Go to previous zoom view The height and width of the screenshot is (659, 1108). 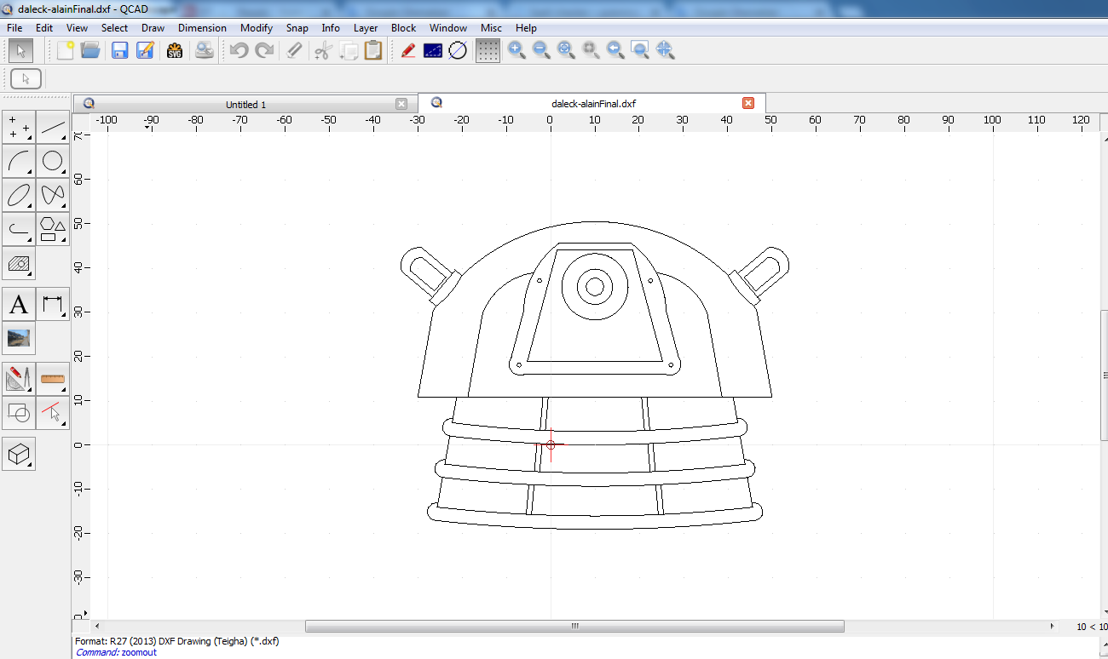pyautogui.click(x=615, y=50)
